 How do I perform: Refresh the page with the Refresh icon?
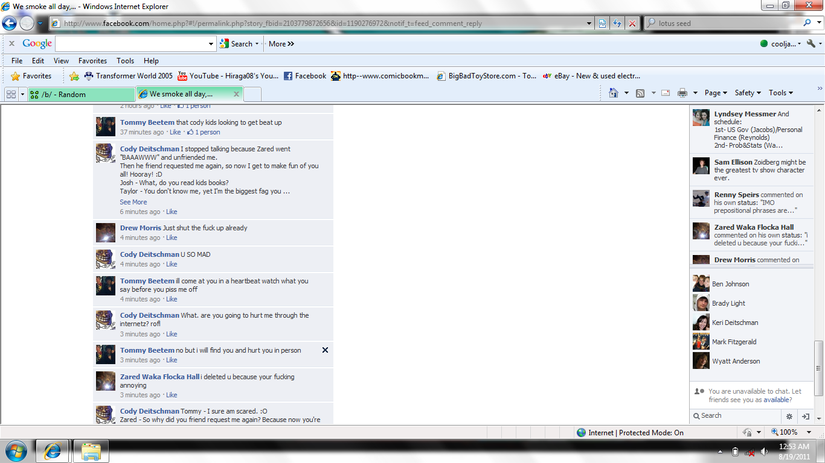[617, 24]
